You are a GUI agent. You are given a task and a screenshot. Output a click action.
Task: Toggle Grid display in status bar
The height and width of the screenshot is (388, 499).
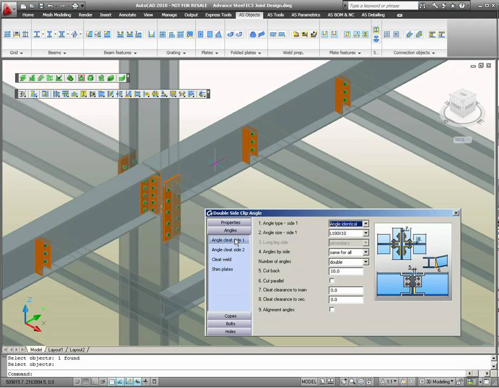86,382
